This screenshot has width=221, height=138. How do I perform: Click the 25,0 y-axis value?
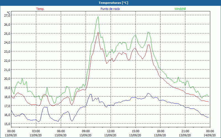click(7, 33)
